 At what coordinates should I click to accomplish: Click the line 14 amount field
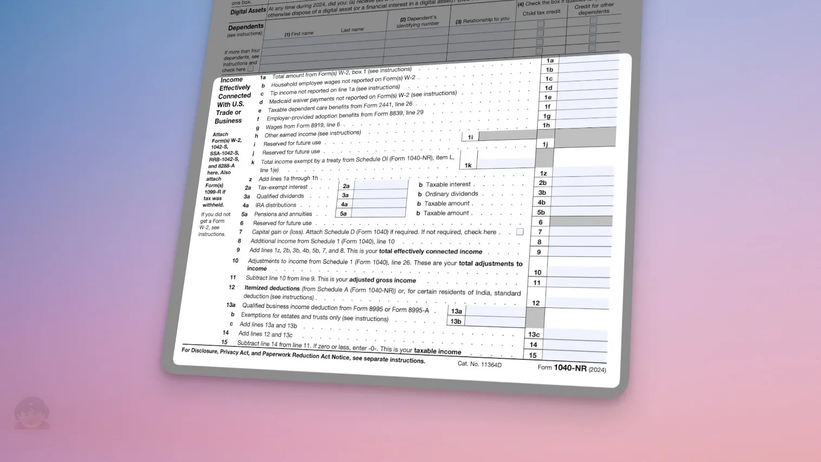574,345
